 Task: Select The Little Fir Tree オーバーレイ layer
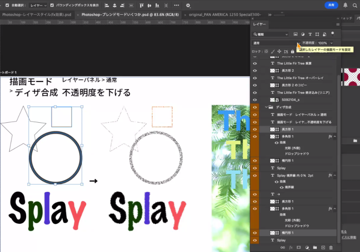pos(300,78)
